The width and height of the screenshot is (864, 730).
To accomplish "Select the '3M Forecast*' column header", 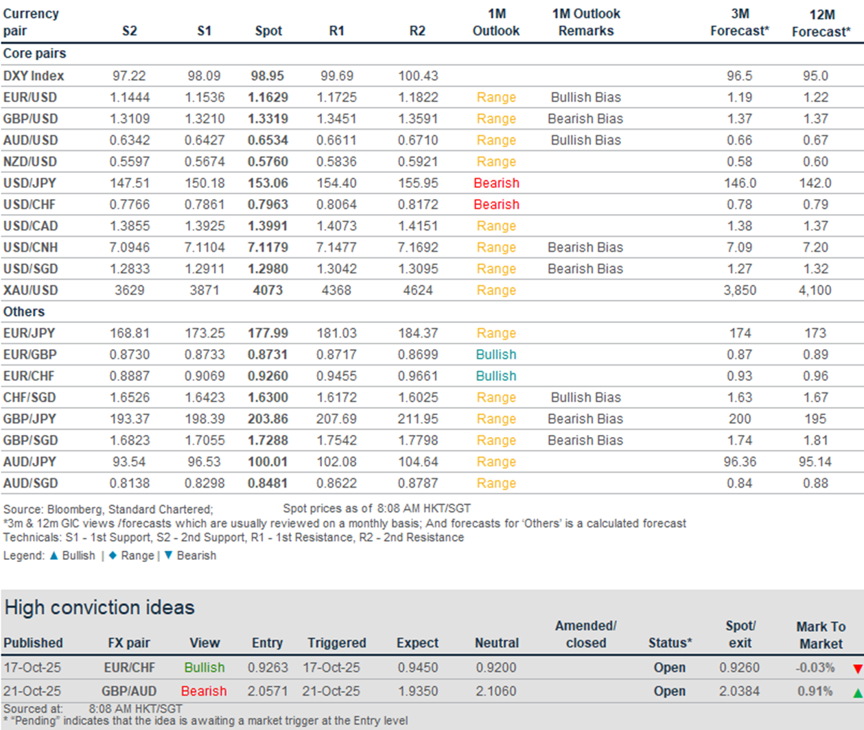I will pyautogui.click(x=739, y=22).
